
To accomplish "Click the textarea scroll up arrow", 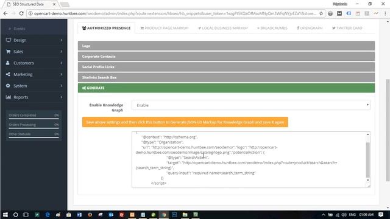I will [368, 134].
